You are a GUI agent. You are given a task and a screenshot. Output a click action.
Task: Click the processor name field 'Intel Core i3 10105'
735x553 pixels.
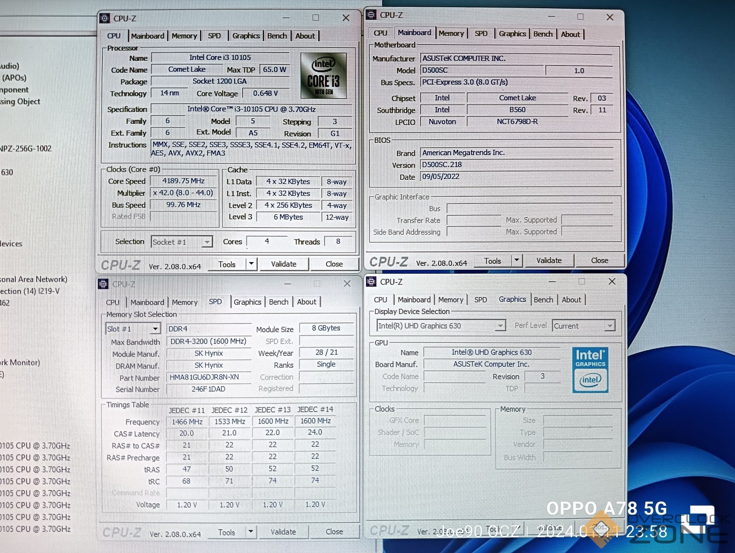tap(220, 58)
